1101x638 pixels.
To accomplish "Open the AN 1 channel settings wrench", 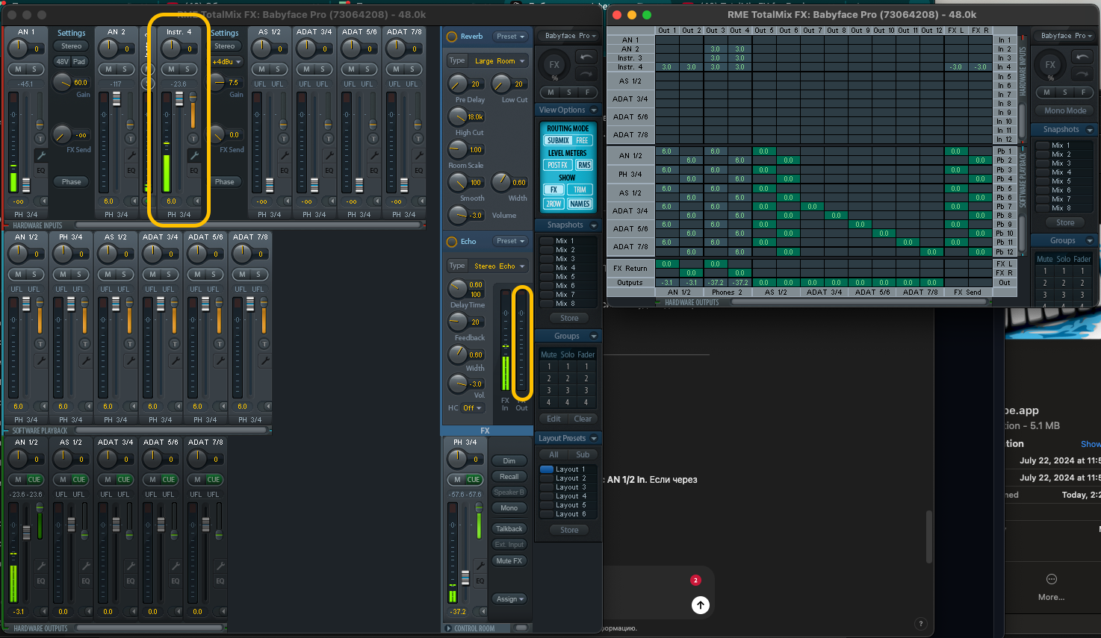I will click(x=40, y=155).
